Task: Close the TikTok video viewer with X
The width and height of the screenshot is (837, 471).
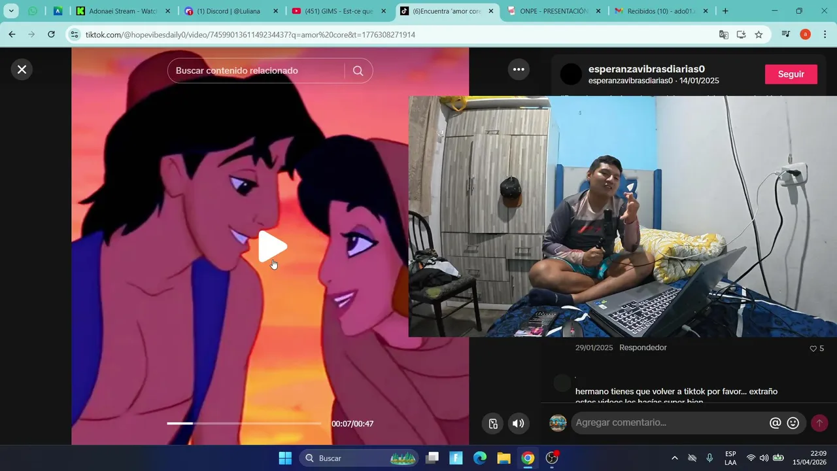Action: pos(22,69)
